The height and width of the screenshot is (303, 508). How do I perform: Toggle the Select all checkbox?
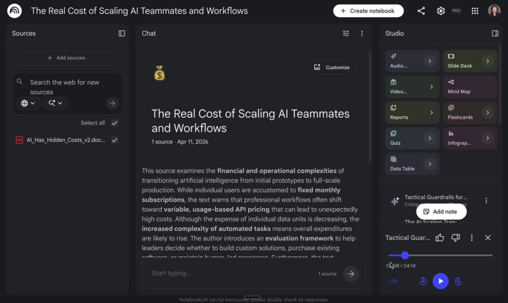115,123
